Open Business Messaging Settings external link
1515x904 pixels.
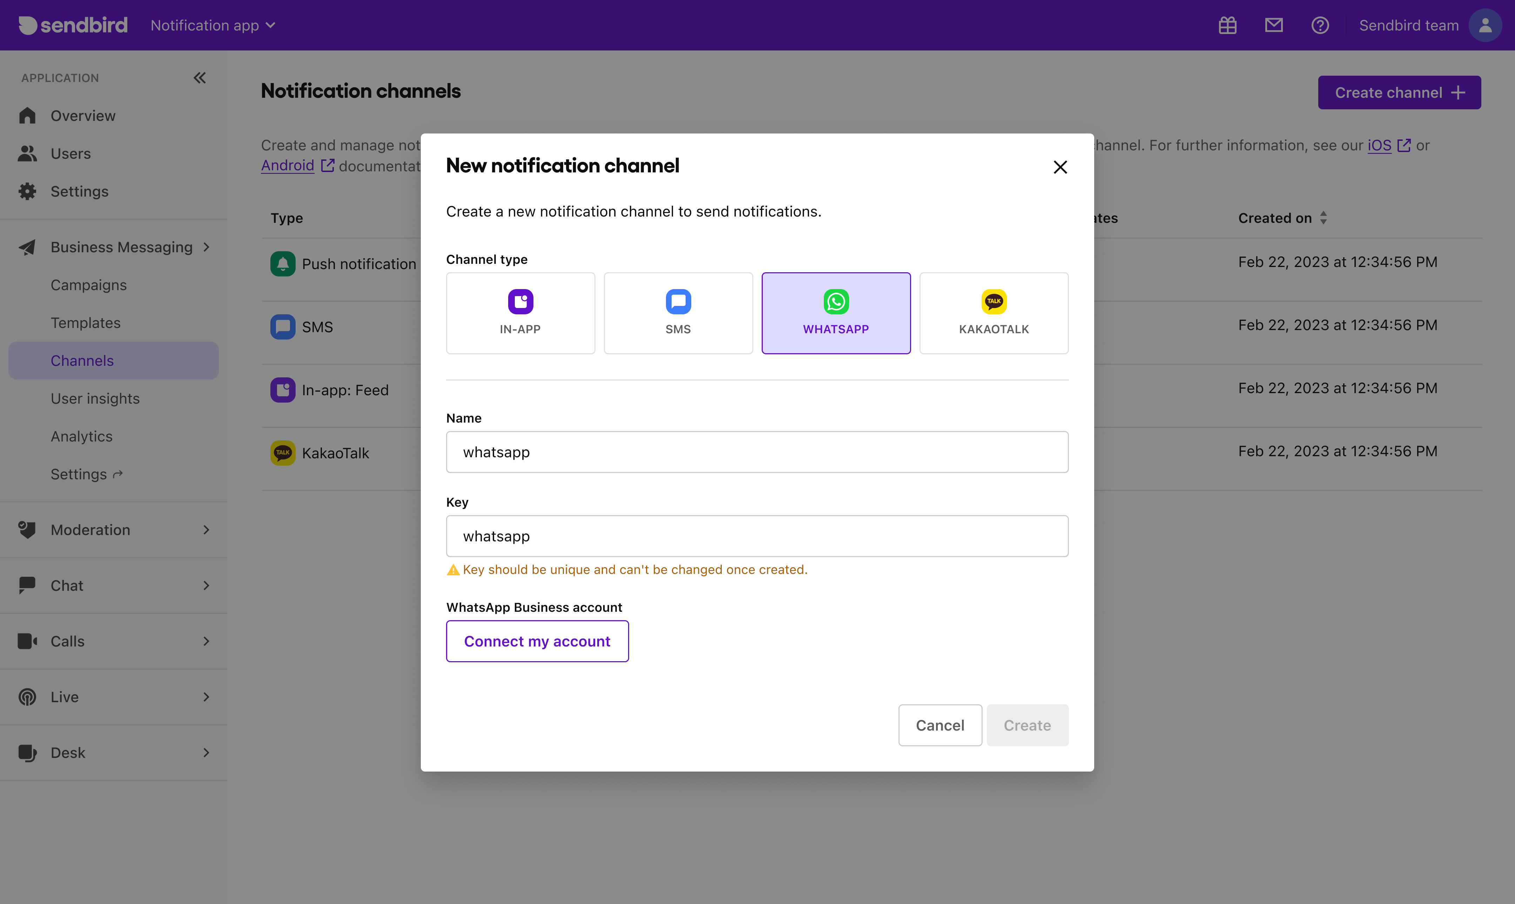87,474
